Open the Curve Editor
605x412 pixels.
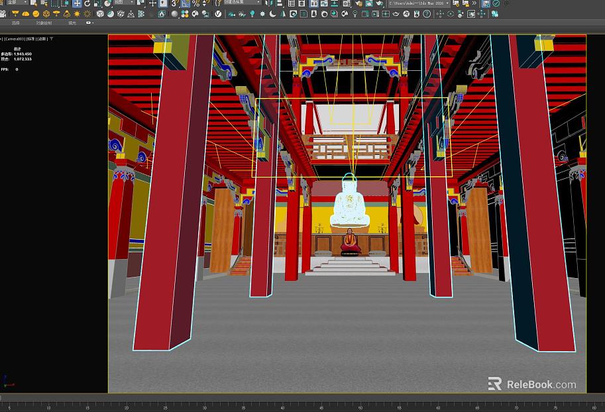pos(324,3)
